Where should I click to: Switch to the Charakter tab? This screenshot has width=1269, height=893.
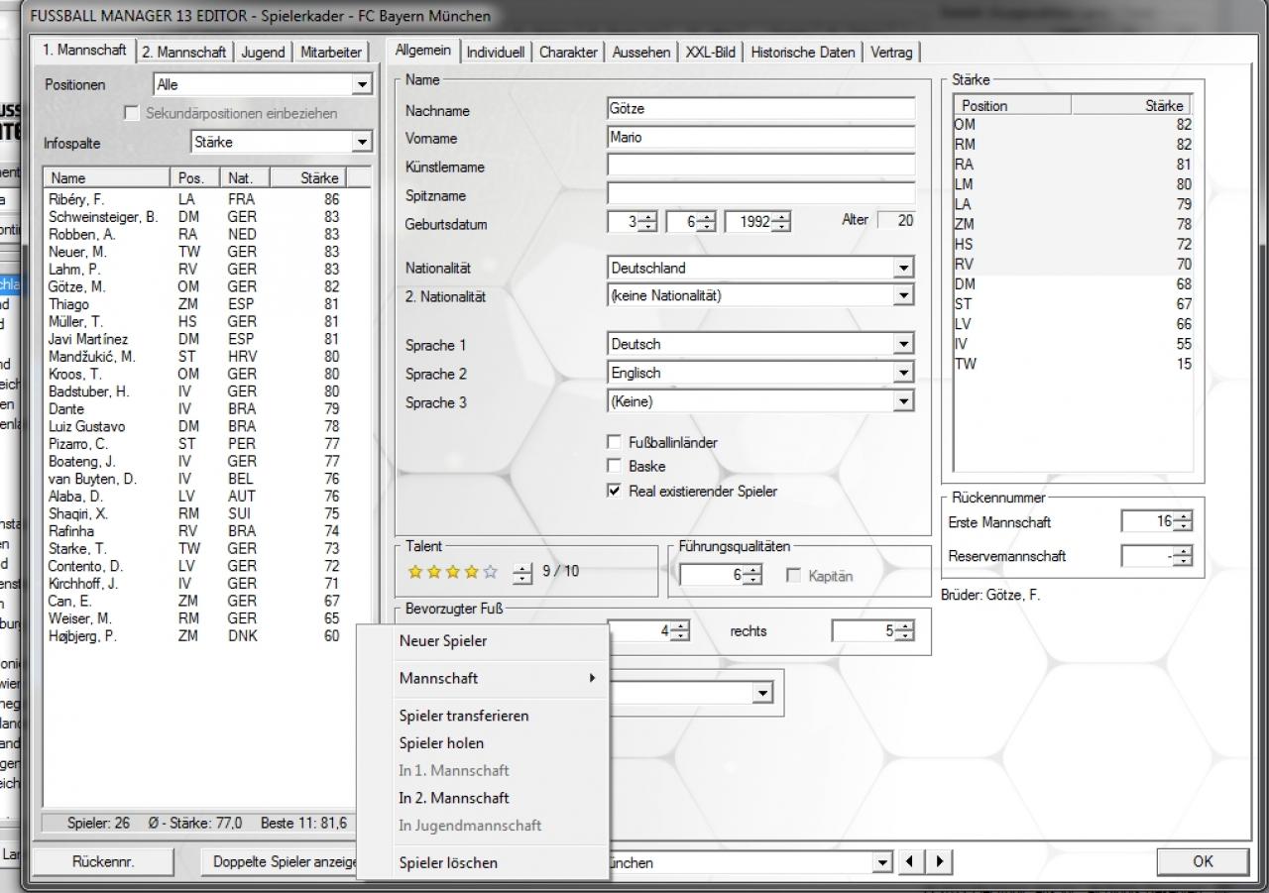(x=568, y=53)
